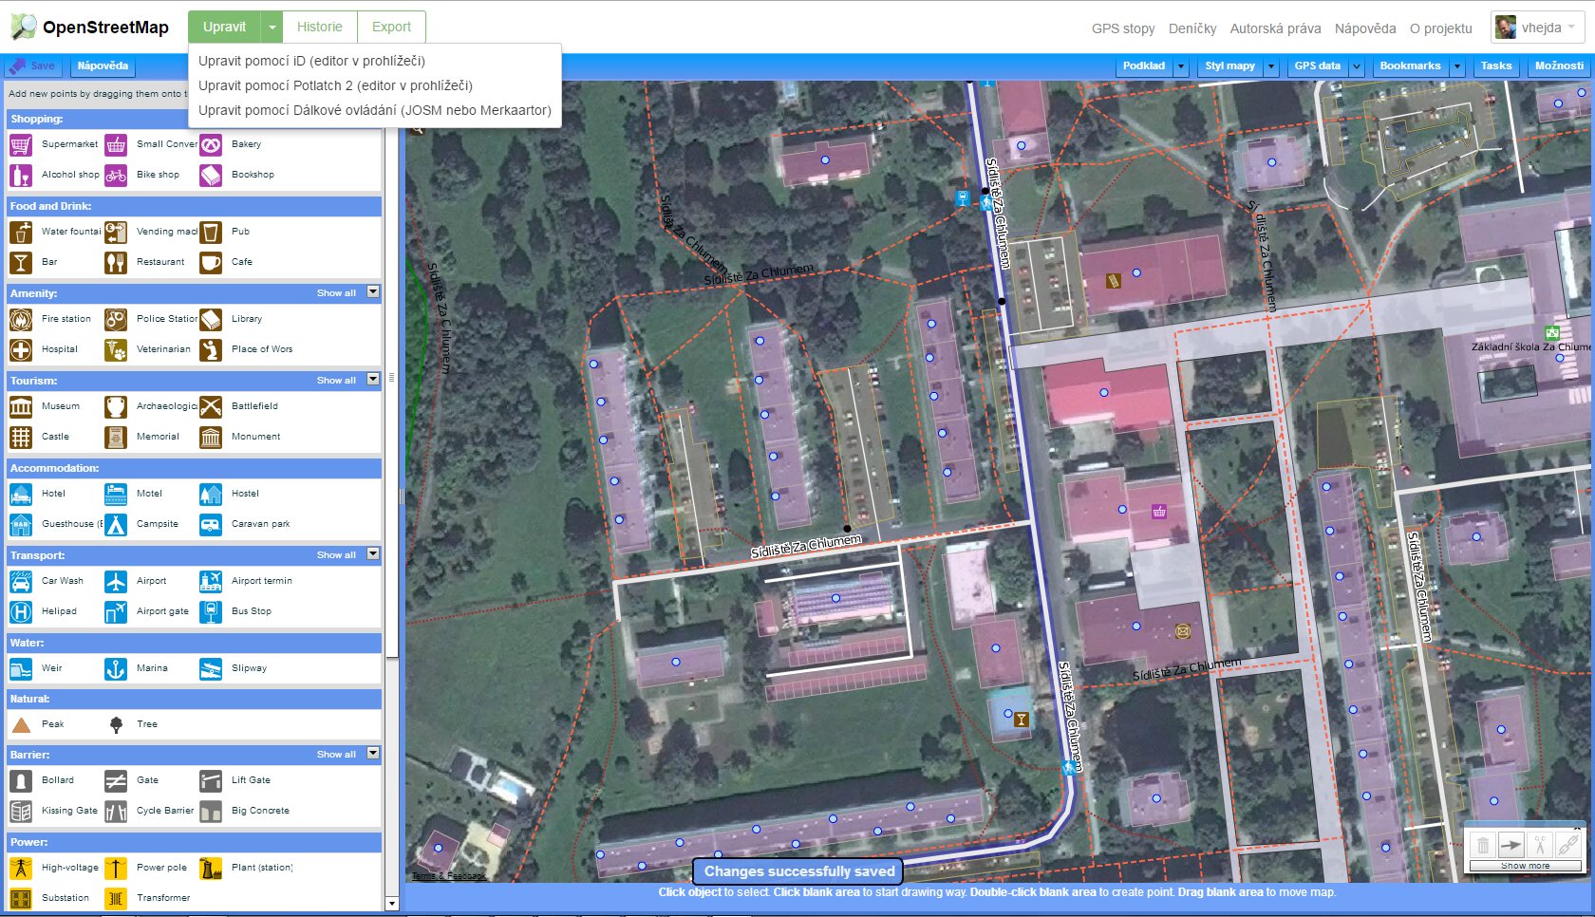Open the Styl mapy dropdown arrow
Screen dimensions: 1595x917
tap(1271, 66)
